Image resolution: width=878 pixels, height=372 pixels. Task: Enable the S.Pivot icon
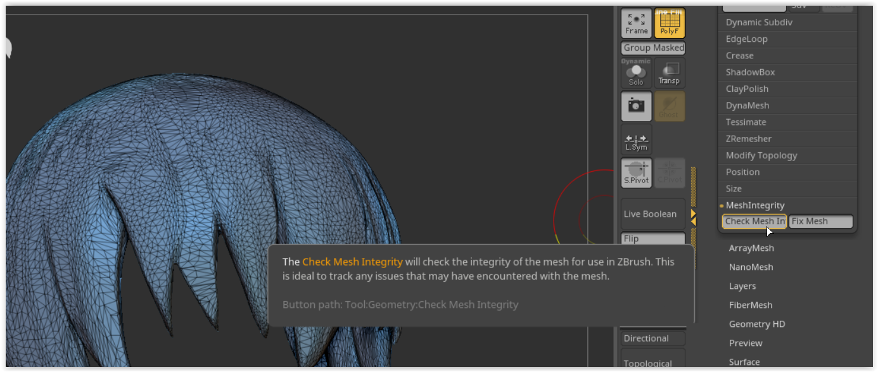click(637, 173)
